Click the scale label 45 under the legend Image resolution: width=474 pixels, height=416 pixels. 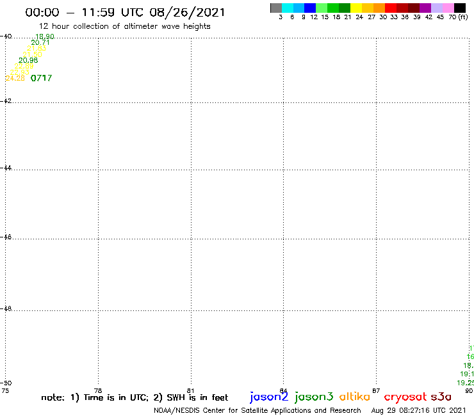point(440,17)
